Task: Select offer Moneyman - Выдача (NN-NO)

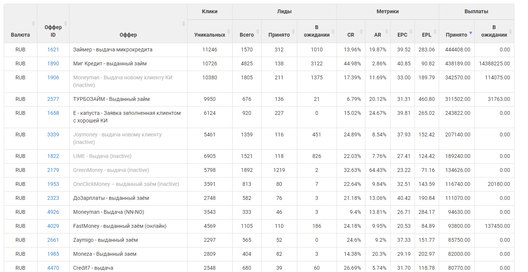Action: pyautogui.click(x=109, y=212)
